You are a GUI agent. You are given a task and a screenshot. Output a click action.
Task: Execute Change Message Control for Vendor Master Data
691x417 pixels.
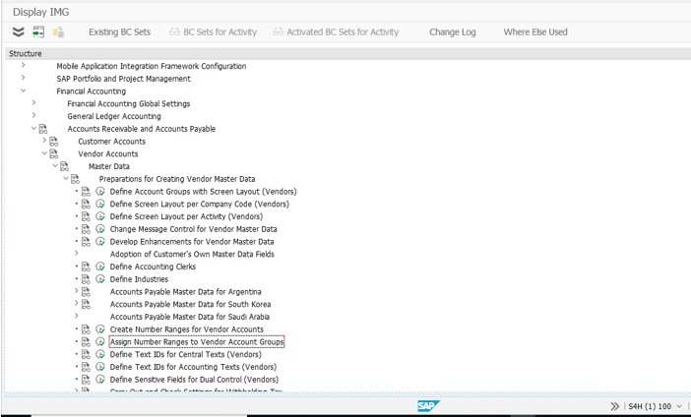[x=100, y=229]
